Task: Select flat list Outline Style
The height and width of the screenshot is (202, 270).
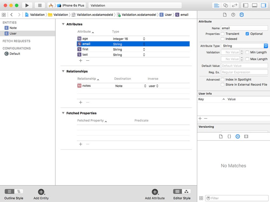Action: pyautogui.click(x=10, y=191)
